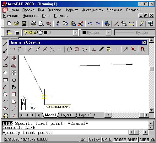
Task: Click the black layer color swatch
Action: coord(46,33)
